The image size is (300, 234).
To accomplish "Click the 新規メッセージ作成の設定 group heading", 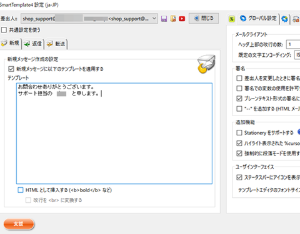I will pyautogui.click(x=33, y=59).
